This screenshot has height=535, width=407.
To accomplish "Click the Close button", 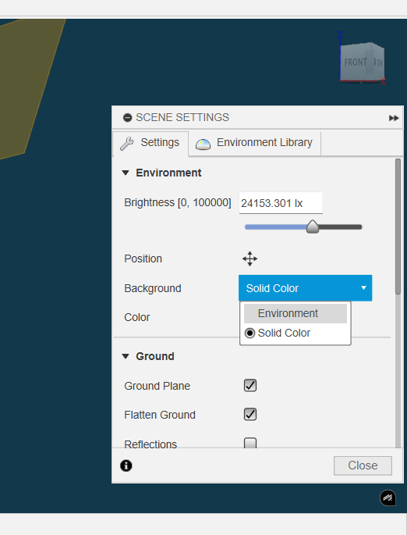I will [363, 465].
